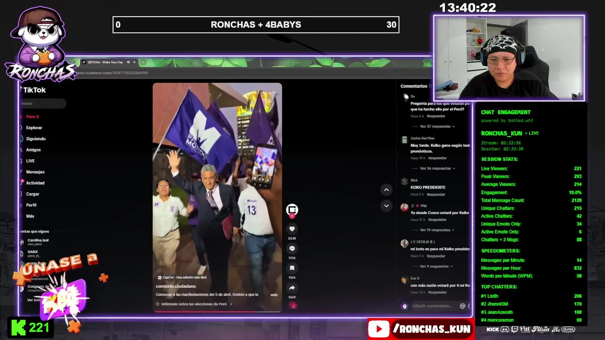Viewport: 605px width, 340px height.
Task: Open Cargar upload page
Action: click(x=32, y=194)
